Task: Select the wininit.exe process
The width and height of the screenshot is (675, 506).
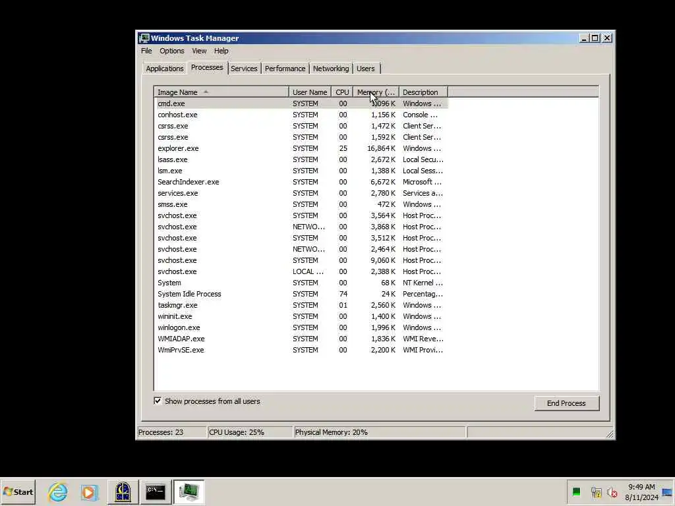Action: [x=301, y=316]
